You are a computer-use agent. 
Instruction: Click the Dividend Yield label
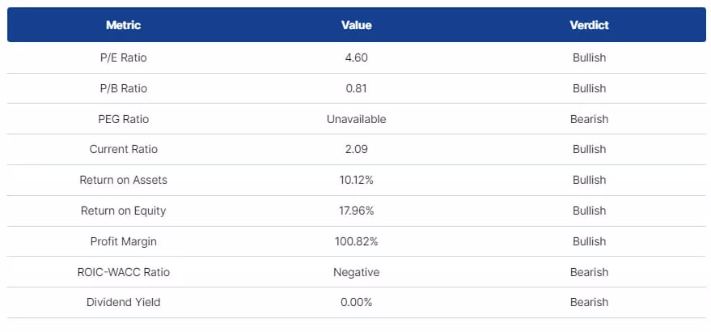pos(123,302)
